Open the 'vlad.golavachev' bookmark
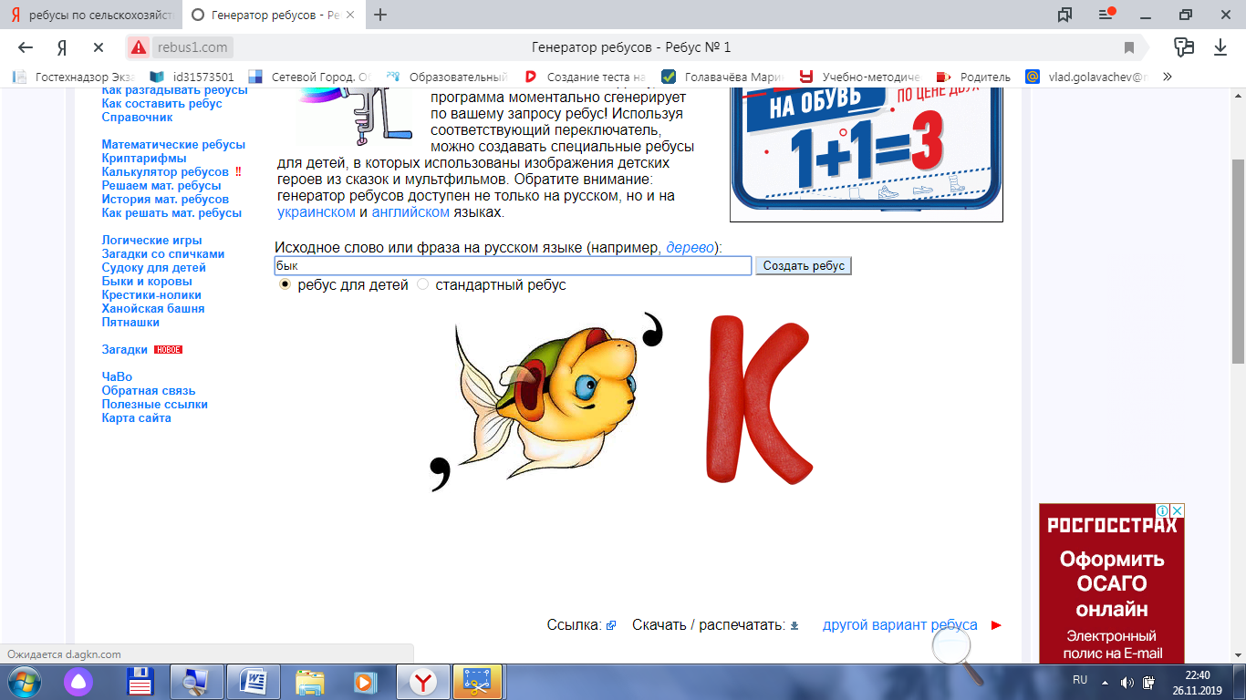 click(1088, 77)
